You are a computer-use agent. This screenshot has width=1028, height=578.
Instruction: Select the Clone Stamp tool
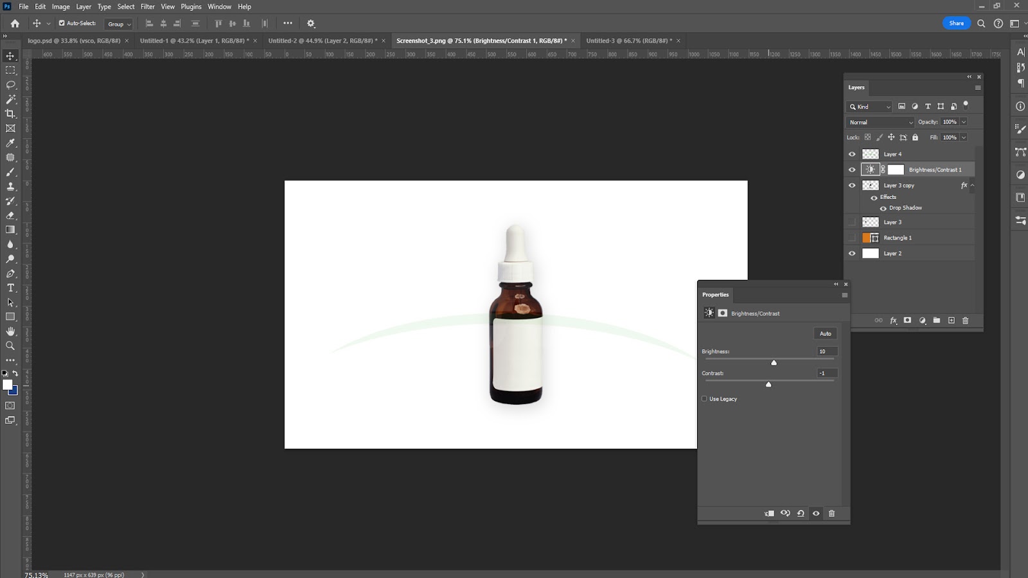(x=10, y=186)
